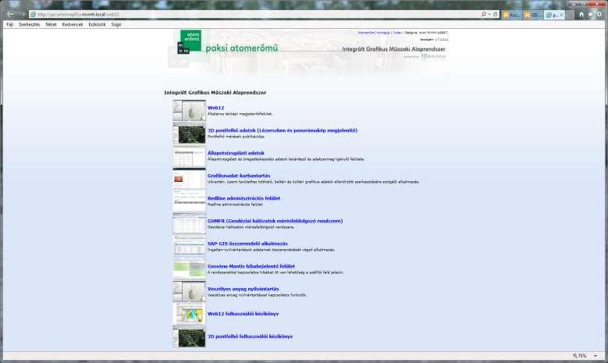The image size is (608, 363).
Task: Refresh the page with the reload icon
Action: coord(495,14)
